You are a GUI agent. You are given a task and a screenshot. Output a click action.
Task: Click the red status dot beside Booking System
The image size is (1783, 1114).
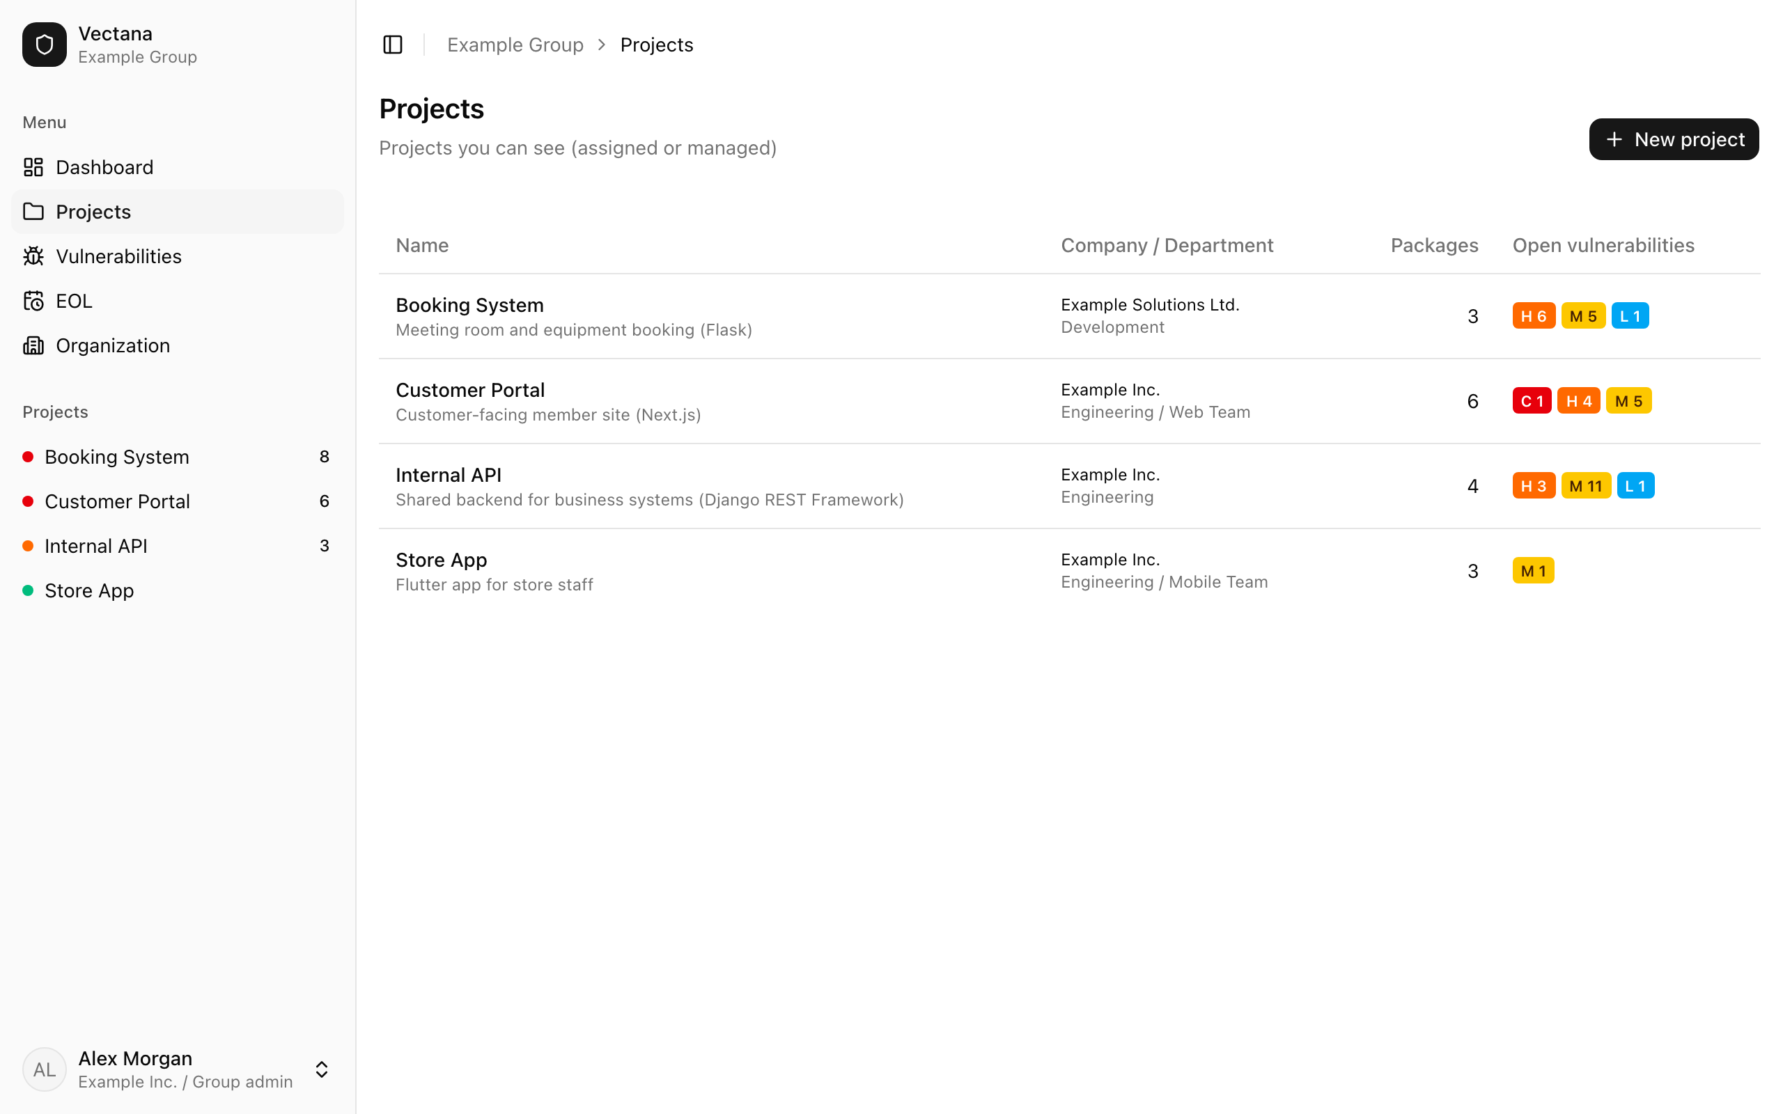click(28, 457)
